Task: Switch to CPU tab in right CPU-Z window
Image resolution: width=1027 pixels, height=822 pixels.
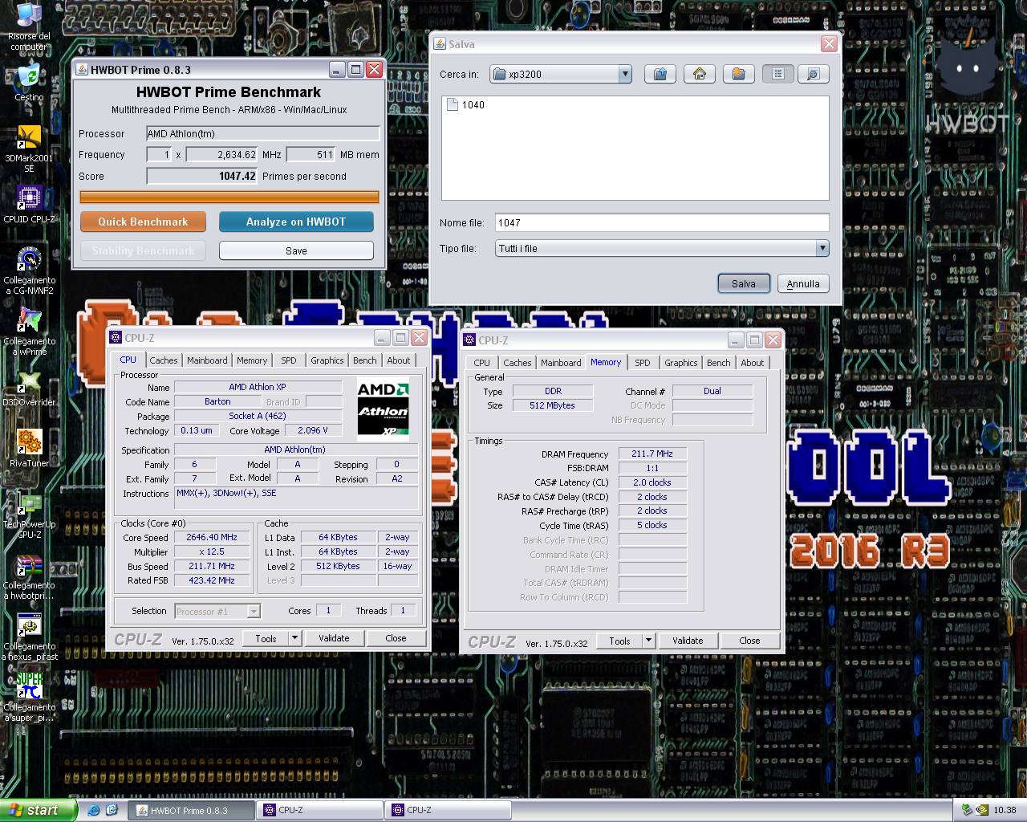Action: pos(482,363)
